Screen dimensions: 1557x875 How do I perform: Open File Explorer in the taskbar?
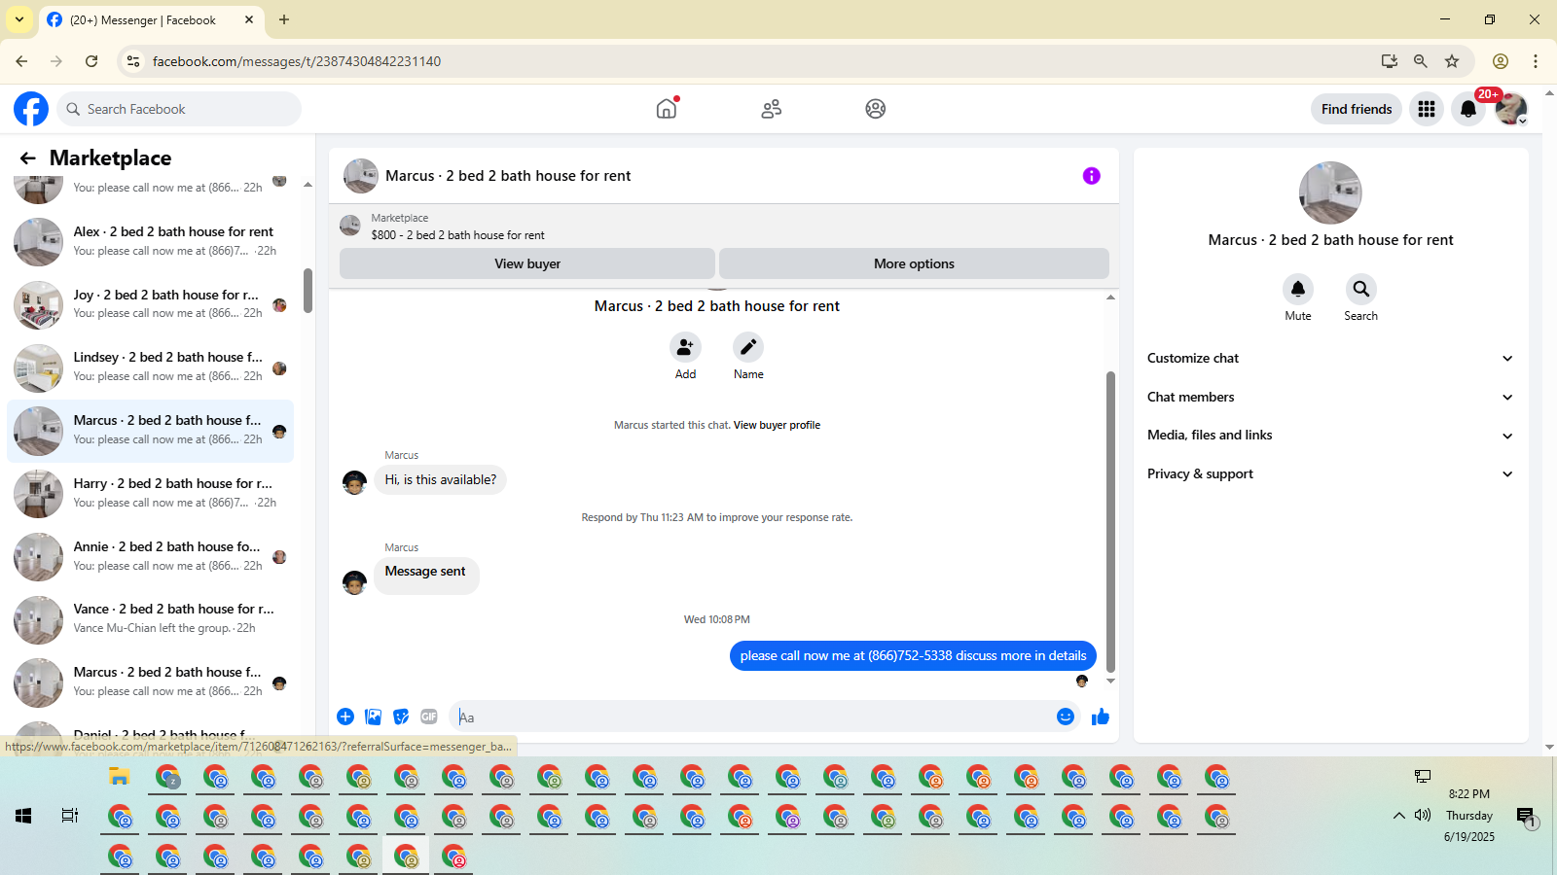pos(120,777)
